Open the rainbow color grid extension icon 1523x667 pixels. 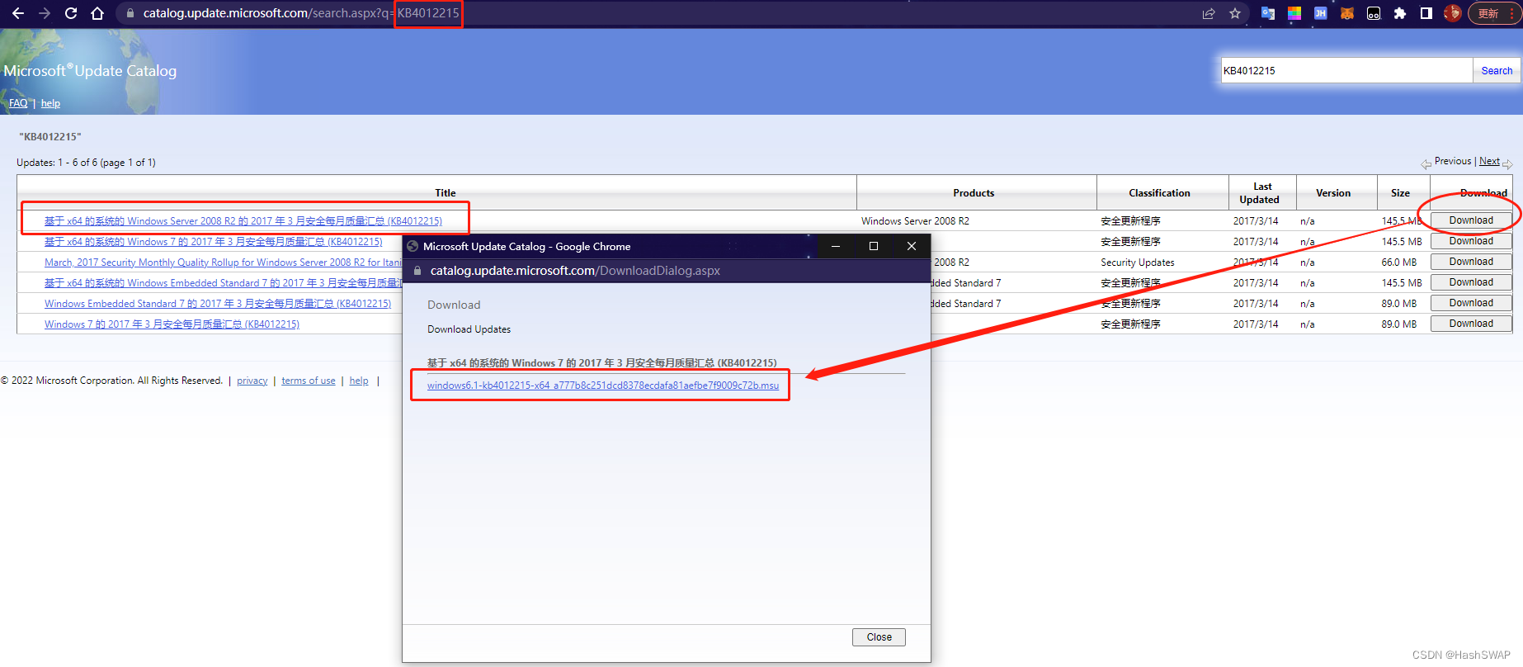1294,13
